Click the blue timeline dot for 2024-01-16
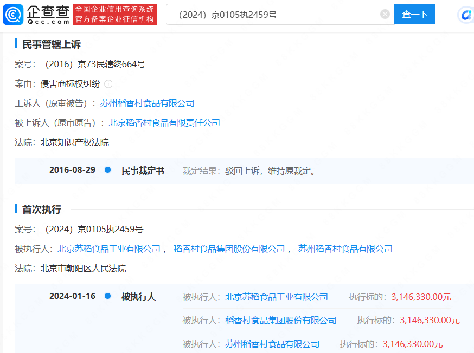This screenshot has width=474, height=353. tap(107, 296)
